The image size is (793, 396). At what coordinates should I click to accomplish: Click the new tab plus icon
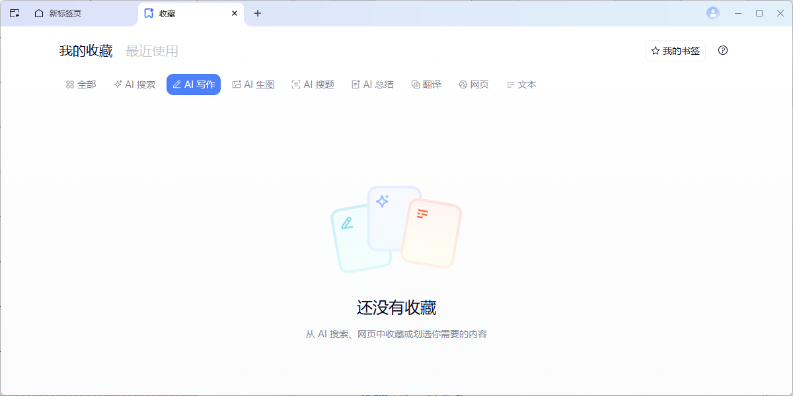point(258,13)
